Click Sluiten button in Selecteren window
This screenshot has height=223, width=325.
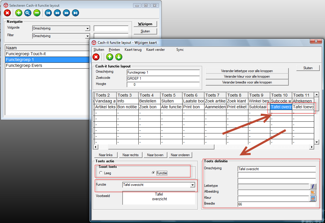(145, 31)
